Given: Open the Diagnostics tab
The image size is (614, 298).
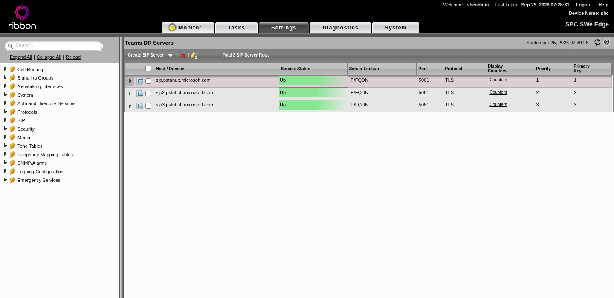Looking at the screenshot, I should click(340, 28).
